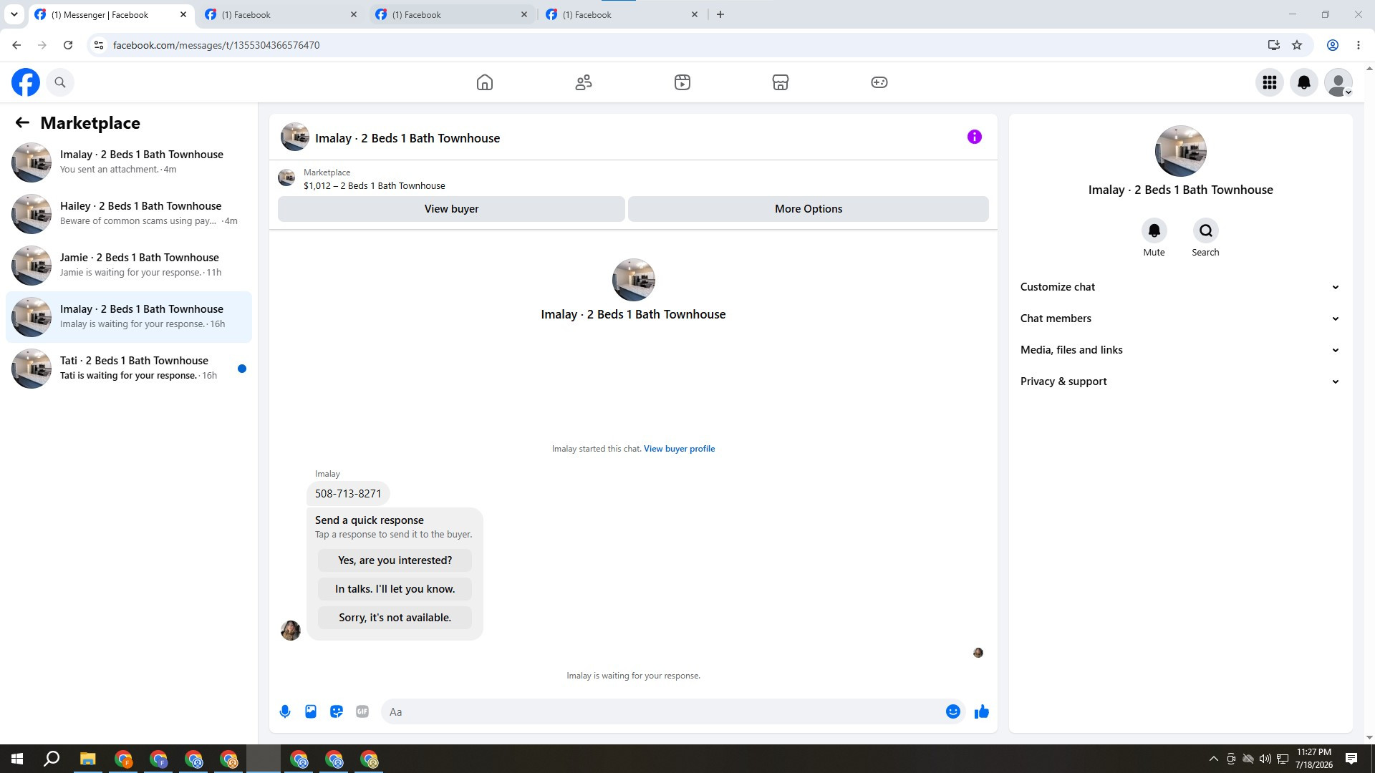Search in conversation icon
The width and height of the screenshot is (1375, 773).
pos(1205,230)
